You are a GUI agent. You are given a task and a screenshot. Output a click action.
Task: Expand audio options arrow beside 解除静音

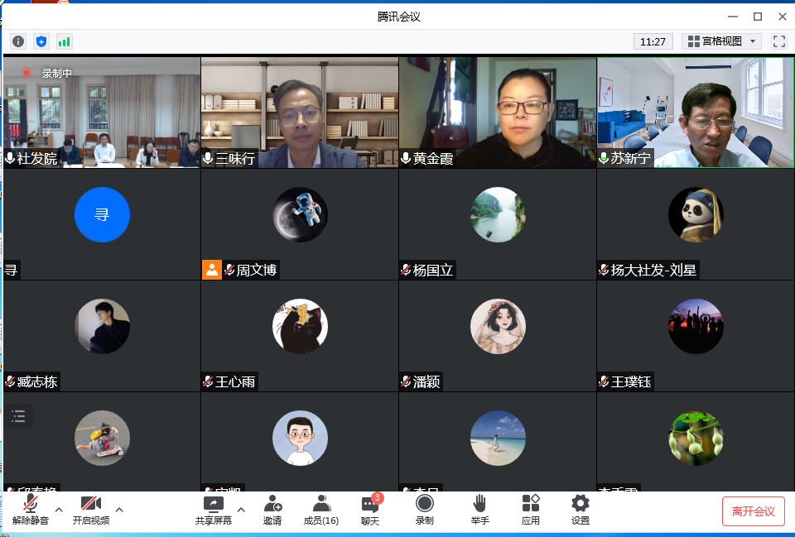point(59,509)
